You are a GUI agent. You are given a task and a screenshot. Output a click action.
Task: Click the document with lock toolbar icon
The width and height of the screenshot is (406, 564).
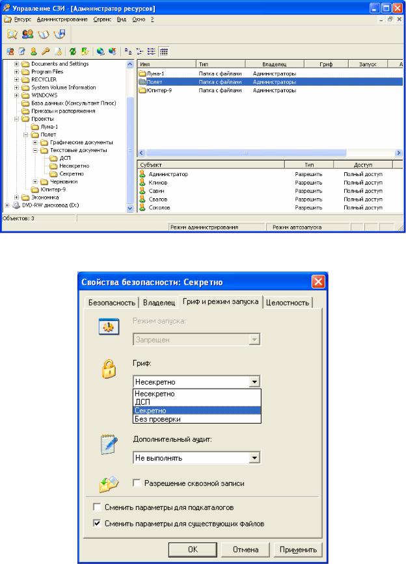[59, 51]
